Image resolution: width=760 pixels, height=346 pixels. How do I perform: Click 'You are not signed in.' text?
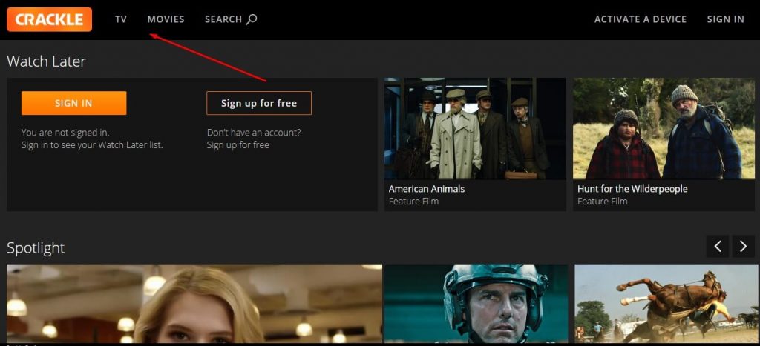tap(65, 133)
